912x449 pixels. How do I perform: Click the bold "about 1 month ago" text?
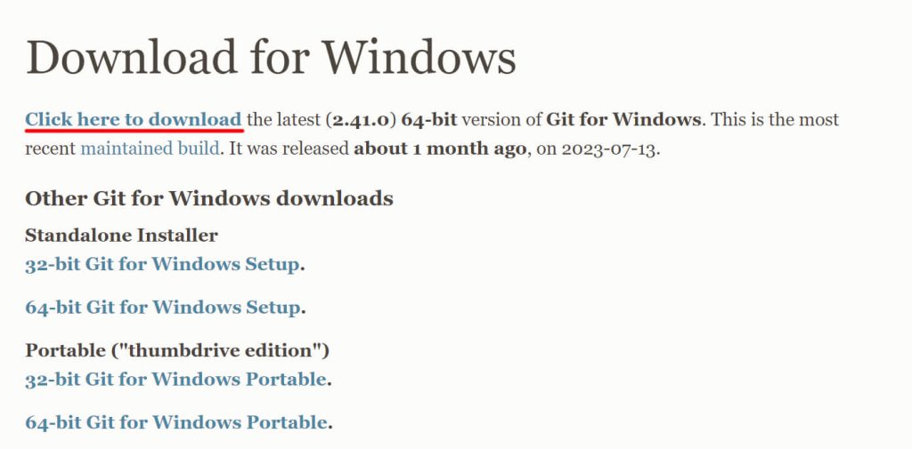click(x=440, y=148)
